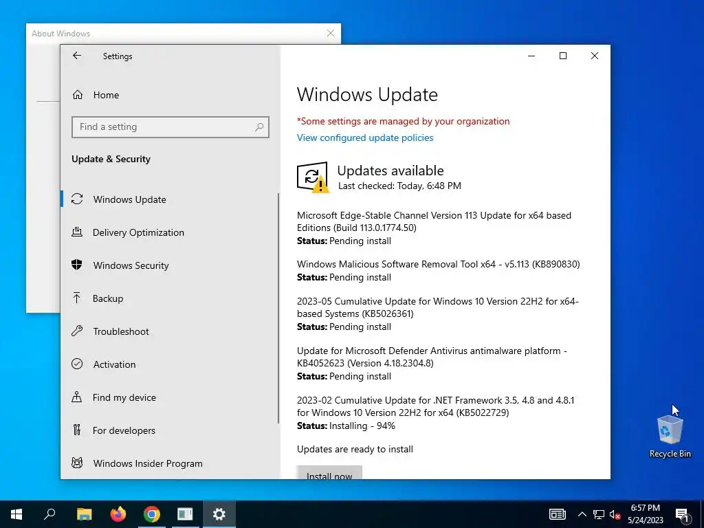704x528 pixels.
Task: Click the network status tray icon
Action: (x=599, y=514)
